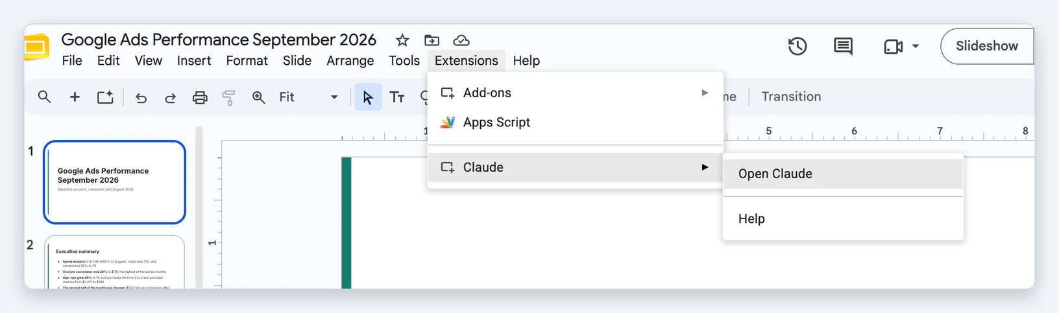
Task: Open the Fit zoom level dropdown
Action: (308, 97)
